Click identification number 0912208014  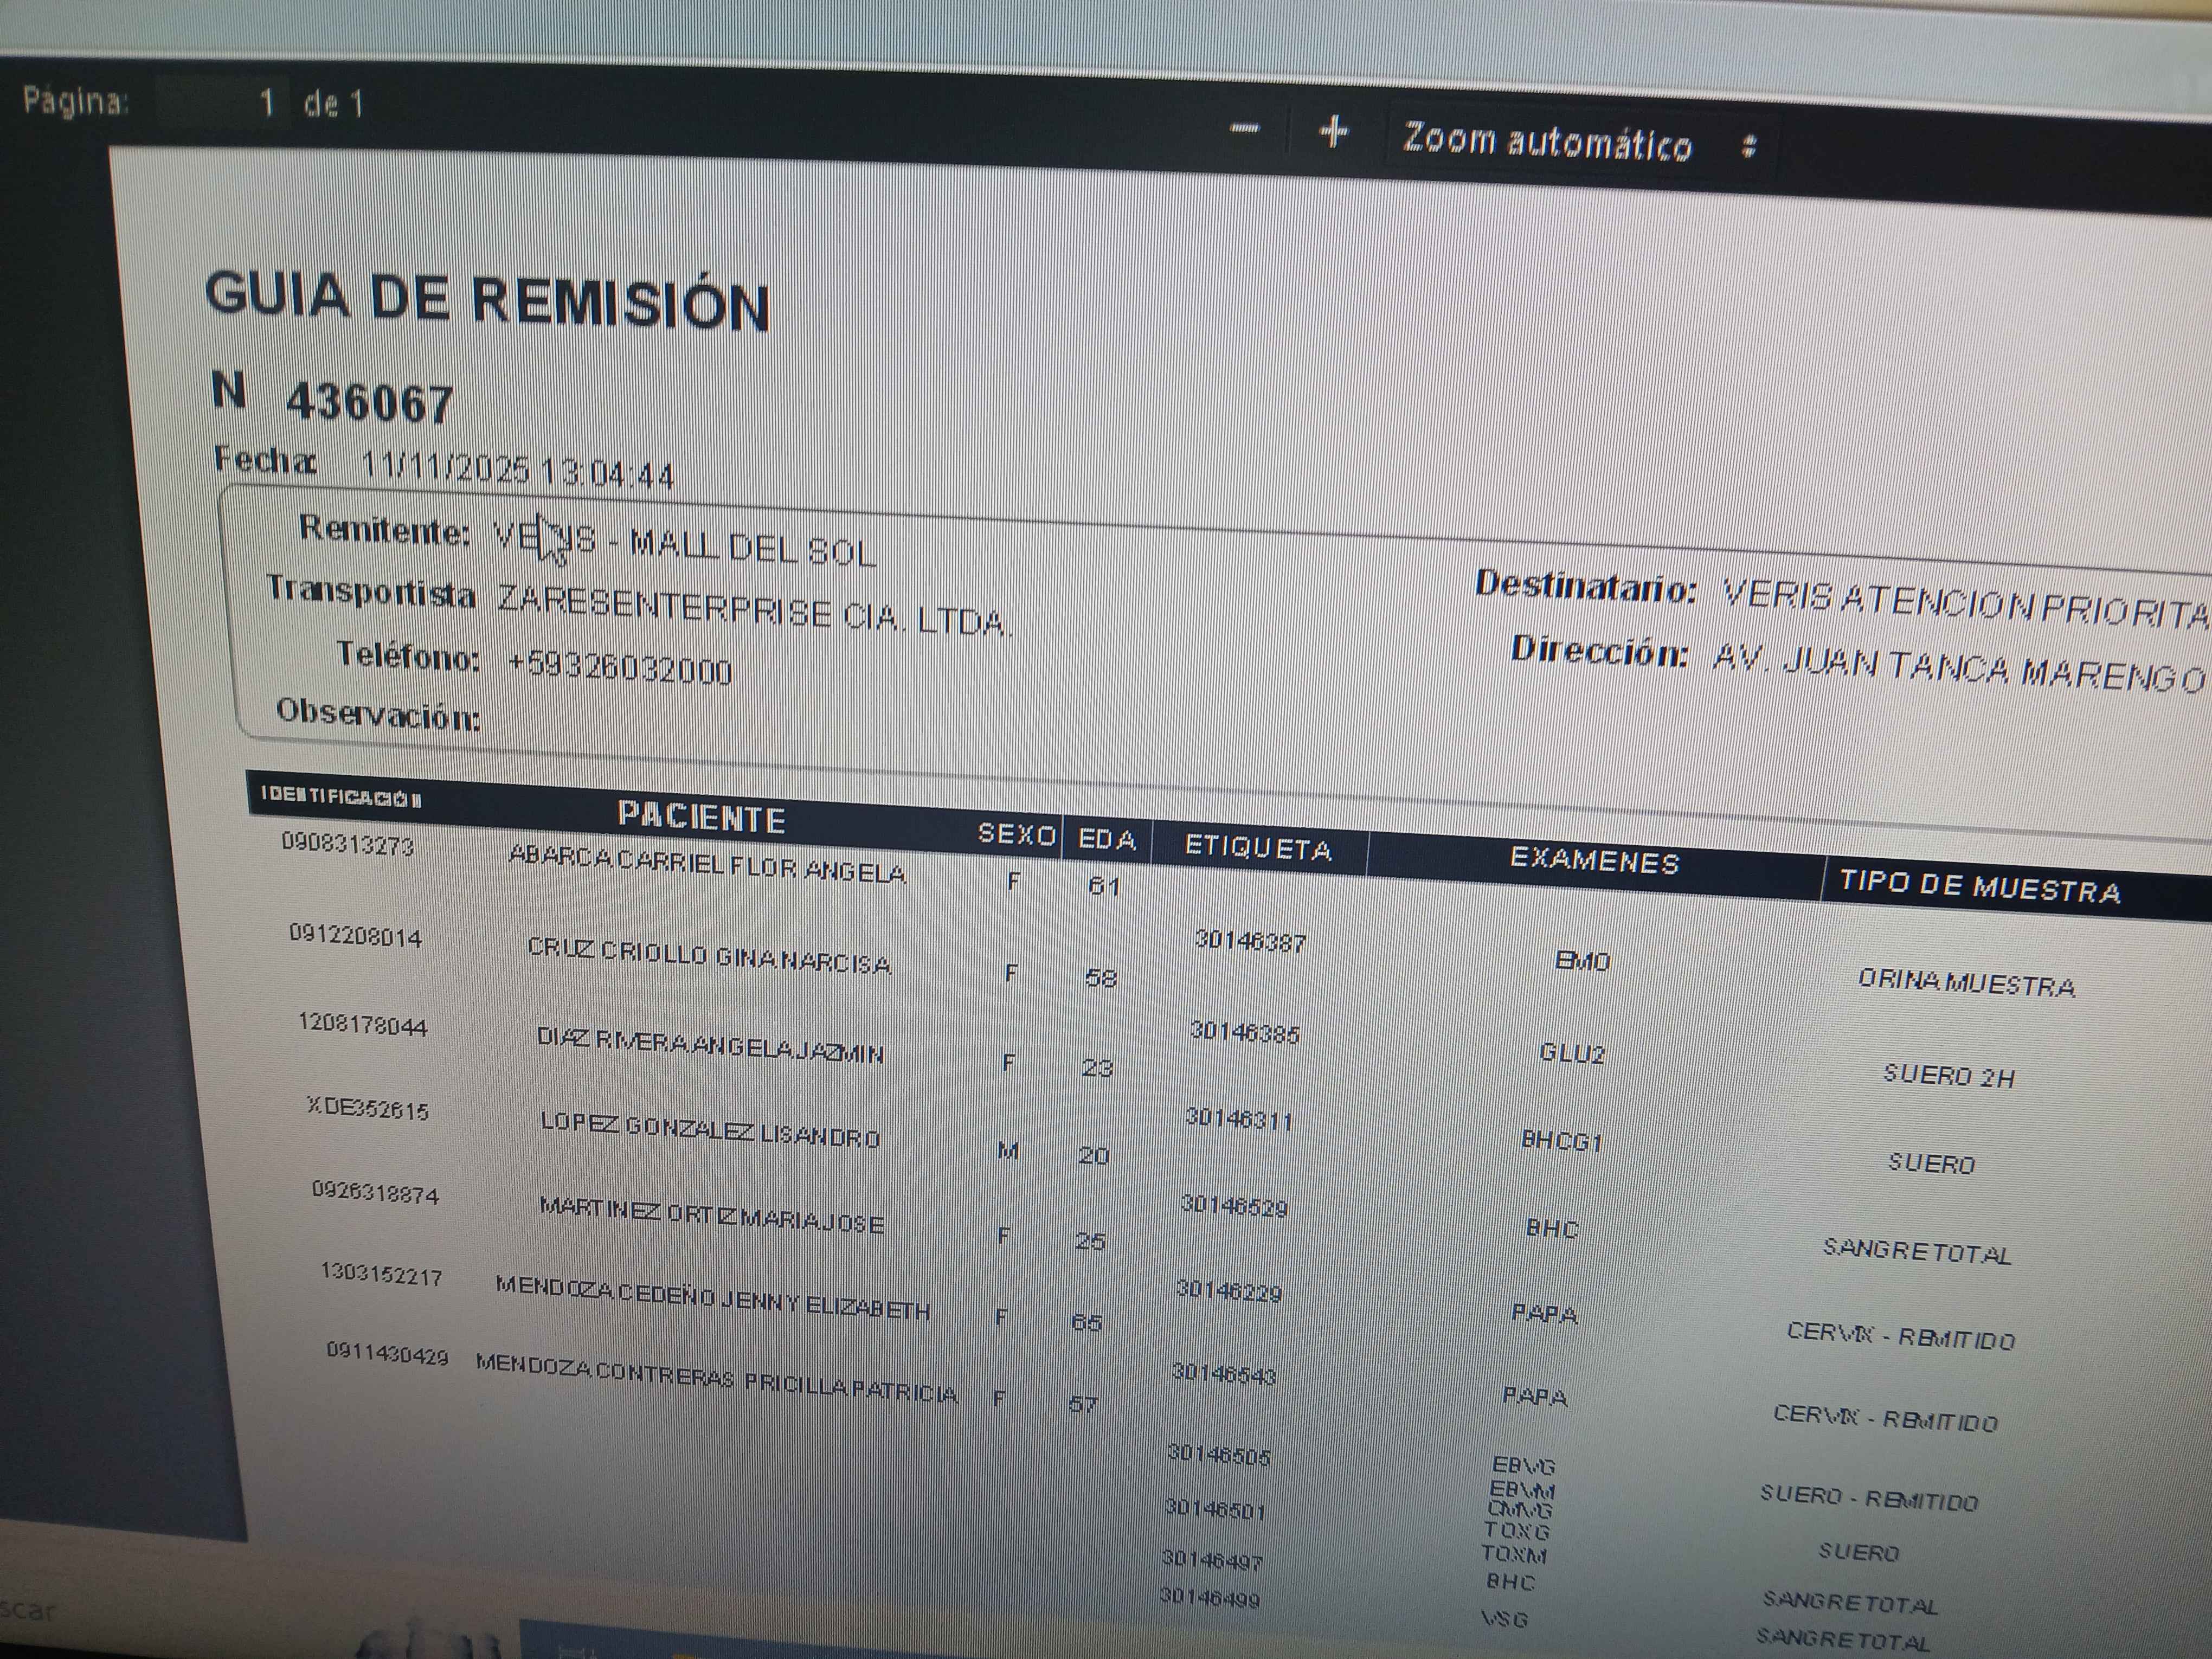[355, 935]
